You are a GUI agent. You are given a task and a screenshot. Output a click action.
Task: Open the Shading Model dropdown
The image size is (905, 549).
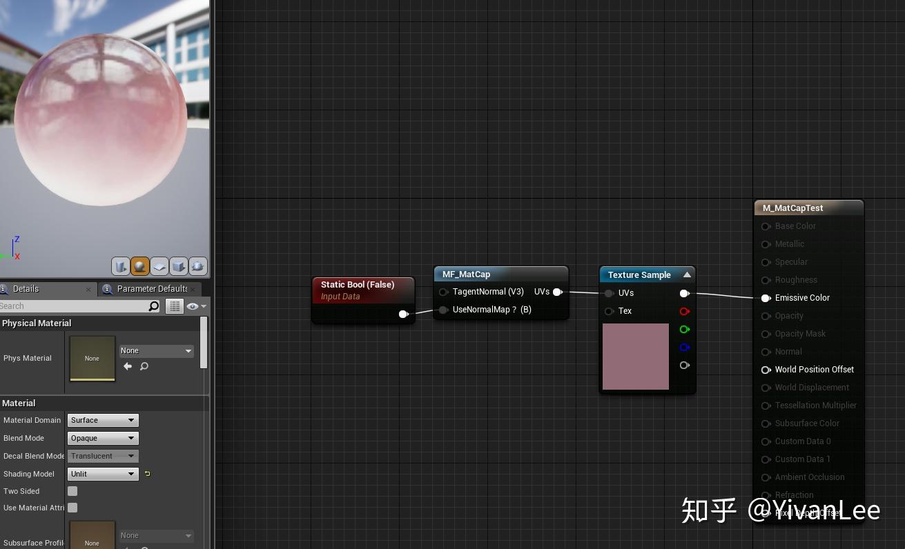(x=102, y=474)
